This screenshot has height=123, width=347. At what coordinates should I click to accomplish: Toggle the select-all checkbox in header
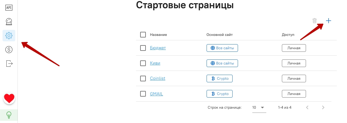point(143,35)
